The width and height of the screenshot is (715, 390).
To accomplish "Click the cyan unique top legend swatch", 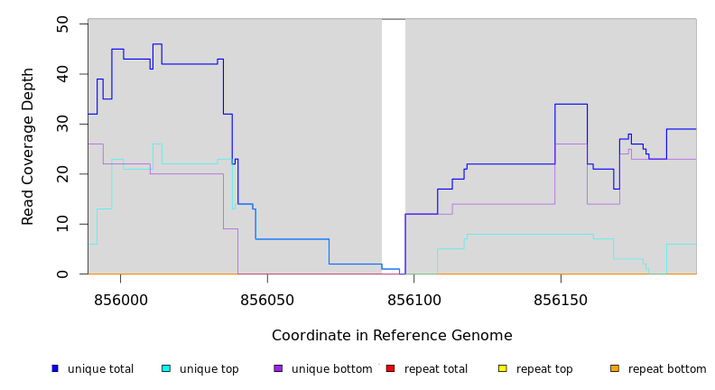I will (x=165, y=368).
